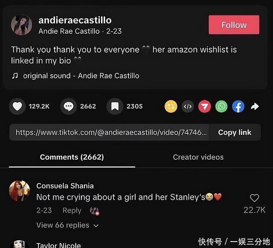Viewport: 273px width, 248px height.
Task: Click the yellow repost icon
Action: pos(171,106)
